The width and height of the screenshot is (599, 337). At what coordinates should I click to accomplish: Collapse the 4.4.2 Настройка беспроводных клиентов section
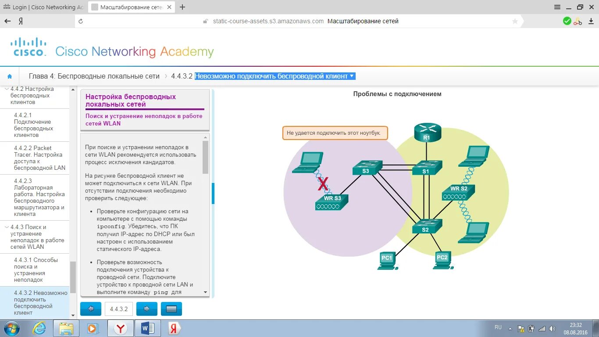(x=7, y=89)
